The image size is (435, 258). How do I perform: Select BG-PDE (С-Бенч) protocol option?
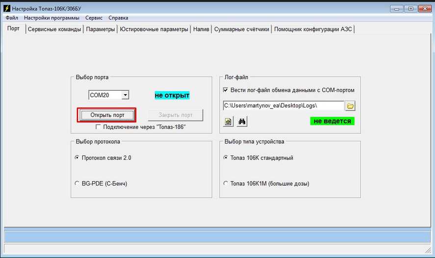[x=77, y=183]
